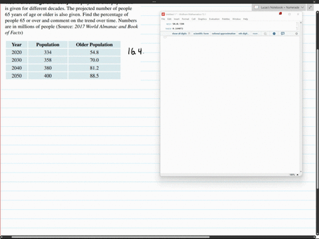The image size is (319, 239).
Task: Click the notebook icon next to Lucas's Notebook
Action: point(257,7)
